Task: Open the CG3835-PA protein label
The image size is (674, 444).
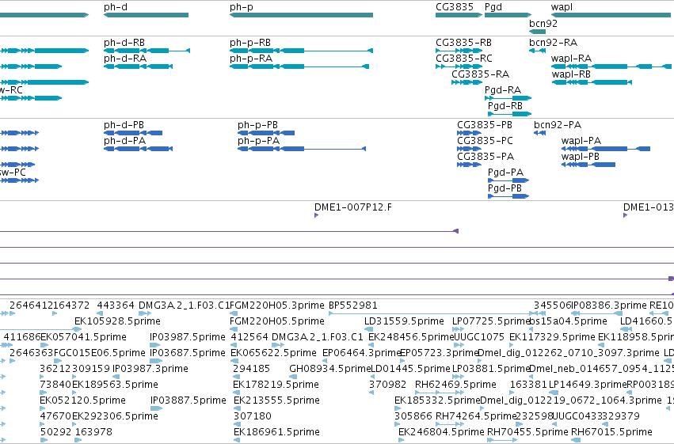Action: pyautogui.click(x=486, y=157)
